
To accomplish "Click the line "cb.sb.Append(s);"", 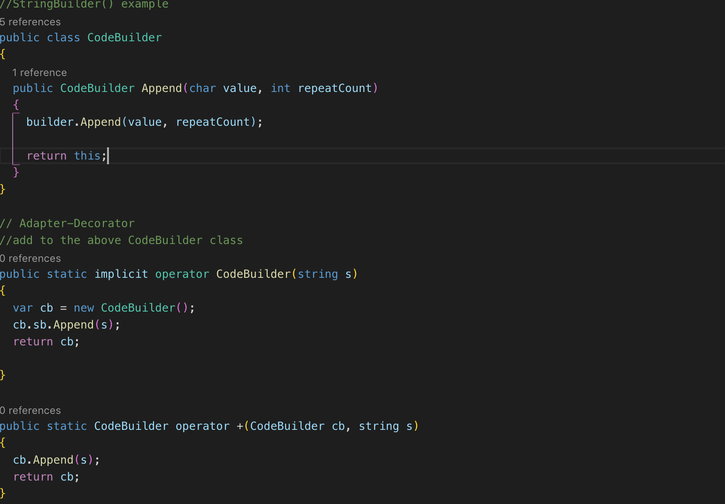I will (67, 325).
